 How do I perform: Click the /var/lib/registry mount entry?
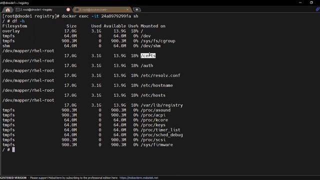(162, 105)
